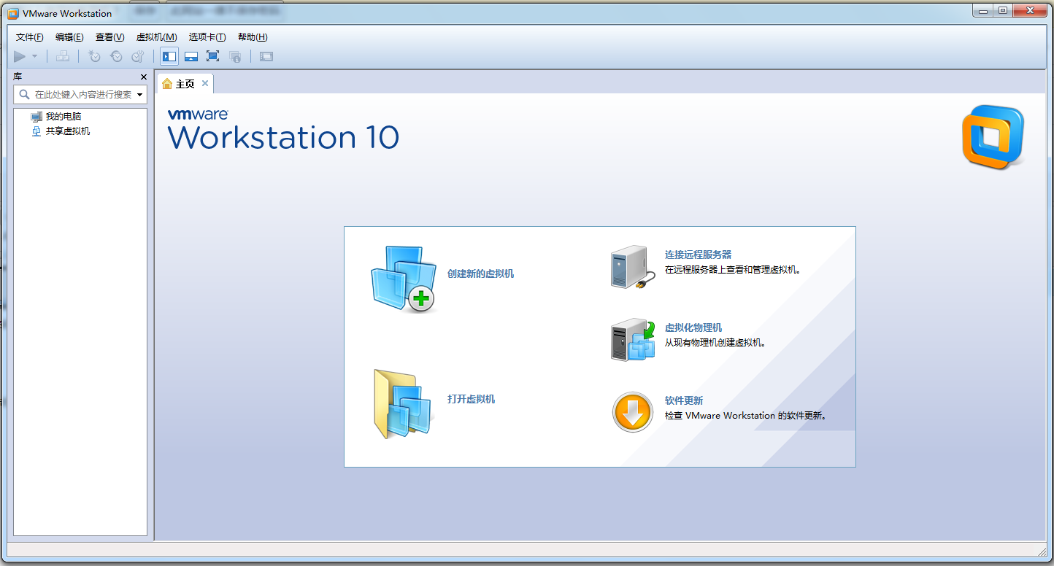1054x566 pixels.
Task: Expand the library search filter dropdown
Action: coord(139,95)
